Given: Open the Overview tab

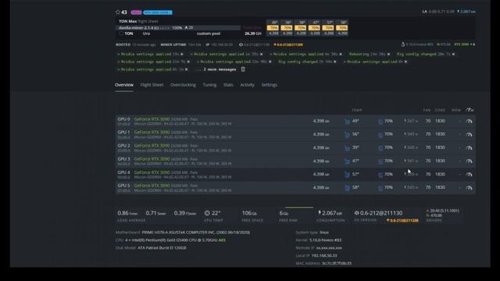Looking at the screenshot, I should pyautogui.click(x=124, y=85).
